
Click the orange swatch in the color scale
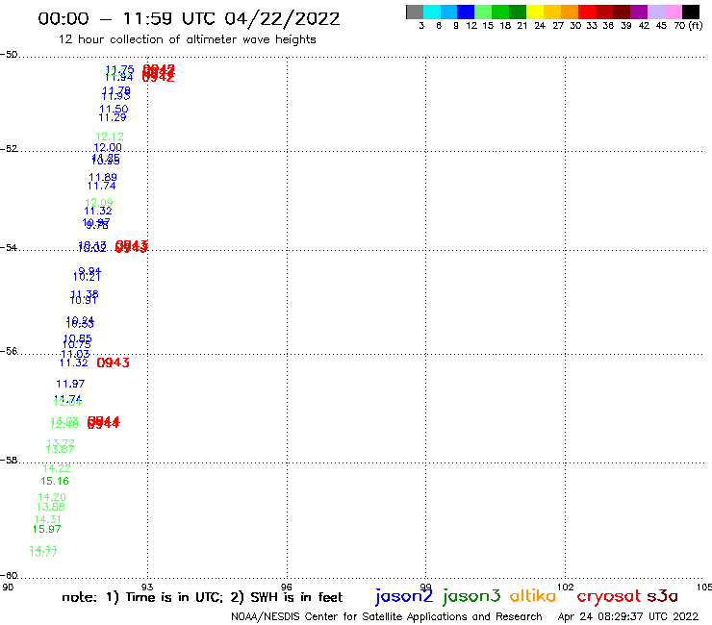point(570,12)
